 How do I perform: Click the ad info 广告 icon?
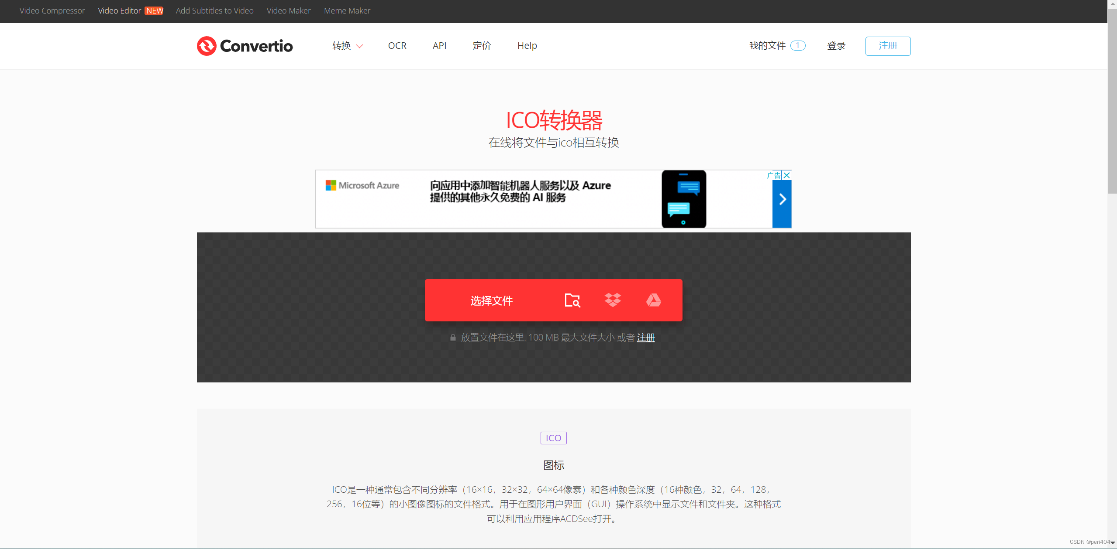774,175
